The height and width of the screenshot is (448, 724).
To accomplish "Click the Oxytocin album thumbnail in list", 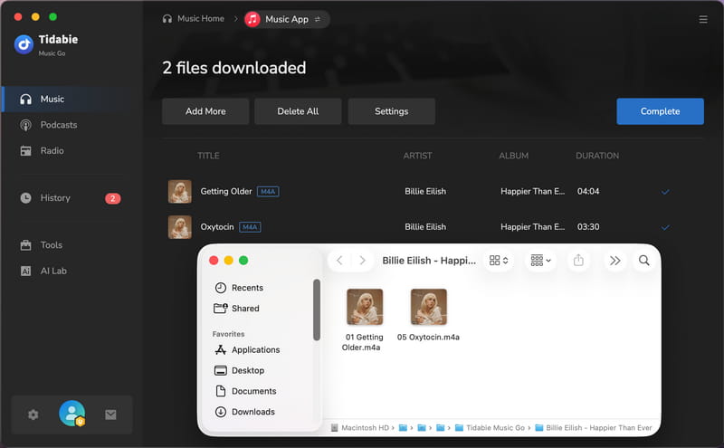I will (179, 227).
